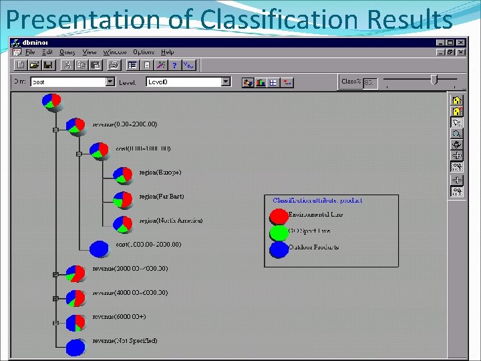Expand the revenue(2000.00~4000.00) node box
Image resolution: width=481 pixels, height=361 pixels.
[x=55, y=275]
